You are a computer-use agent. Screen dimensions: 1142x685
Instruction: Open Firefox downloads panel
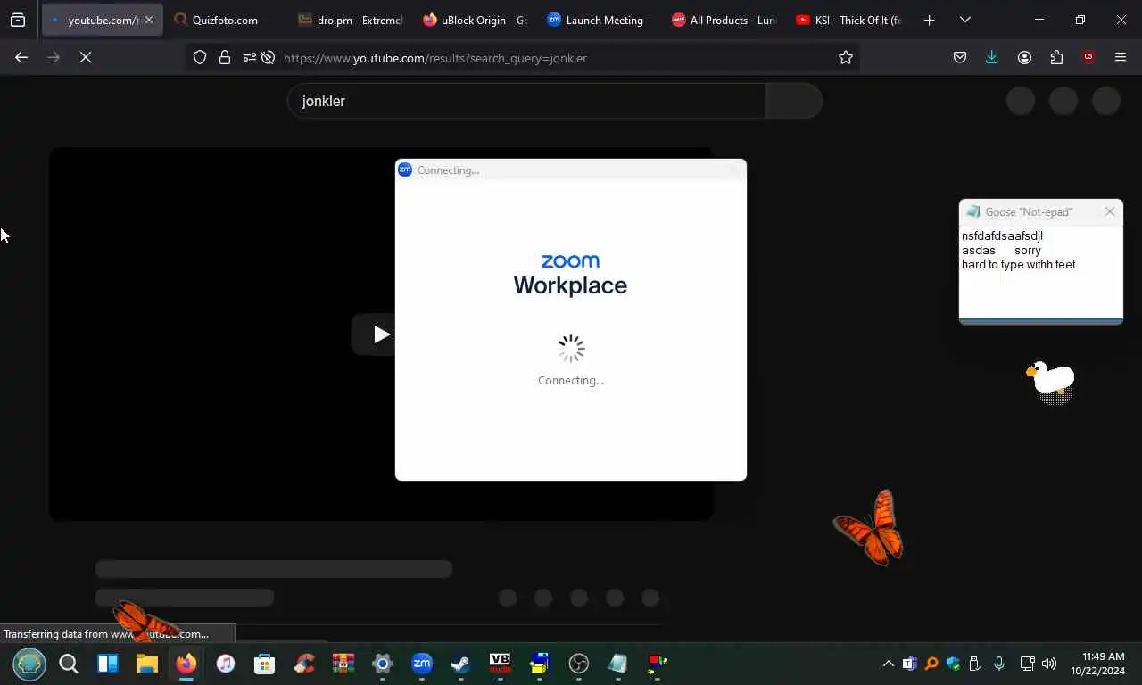coord(992,57)
